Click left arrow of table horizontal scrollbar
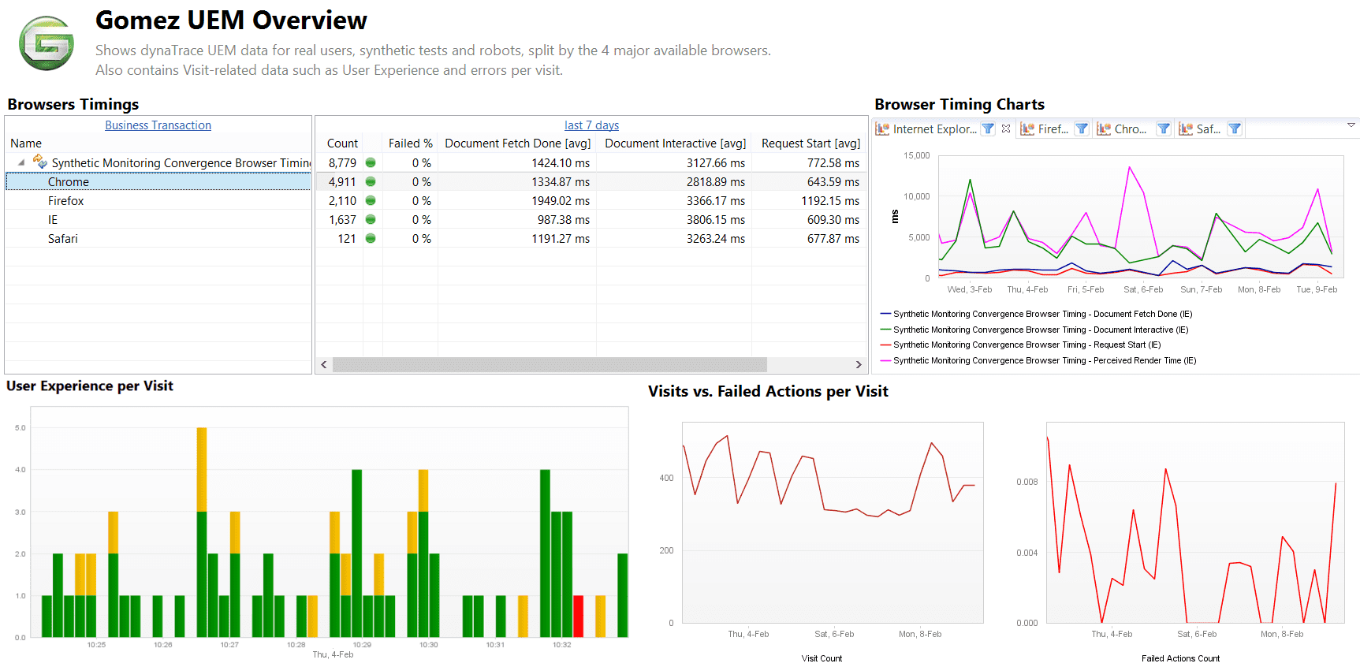Screen dimensions: 1360x667 [324, 364]
